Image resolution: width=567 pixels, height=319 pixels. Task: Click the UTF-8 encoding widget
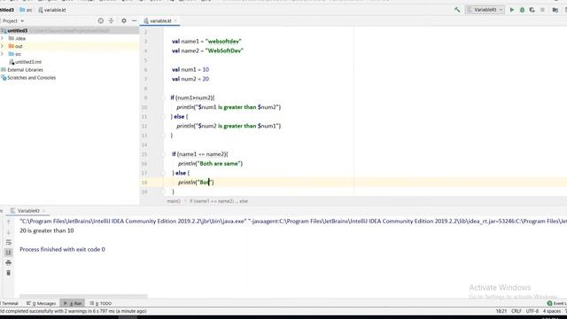coord(532,311)
